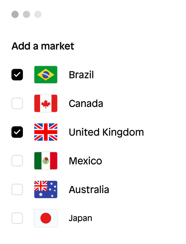Click the United Kingdom text label
This screenshot has width=186, height=244.
click(x=106, y=132)
